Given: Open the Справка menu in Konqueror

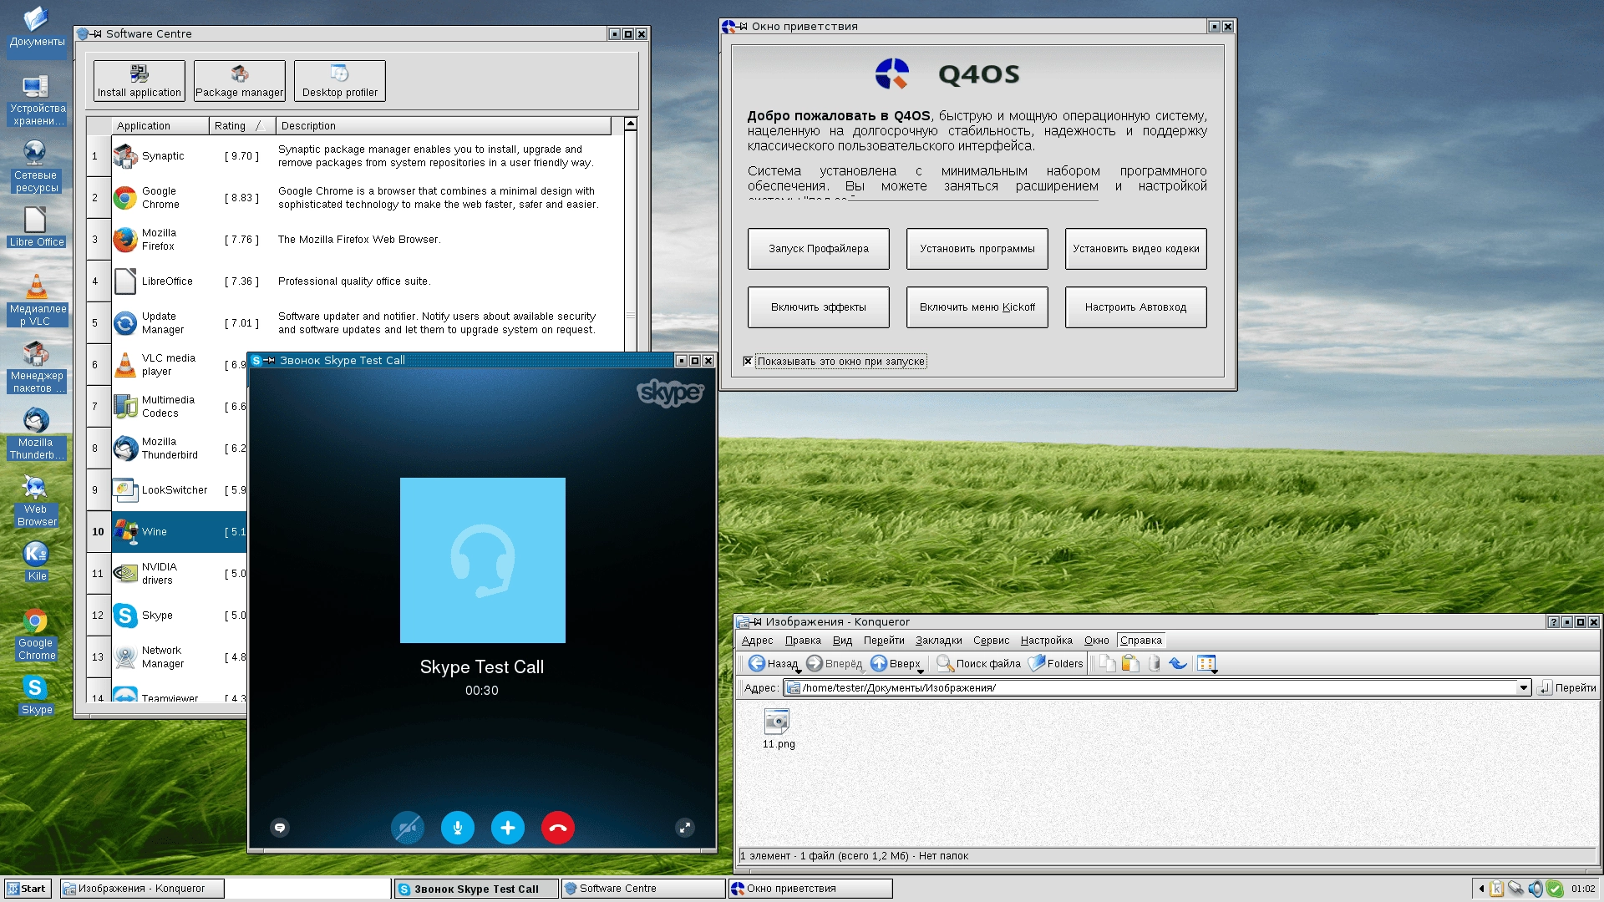Looking at the screenshot, I should (x=1141, y=641).
